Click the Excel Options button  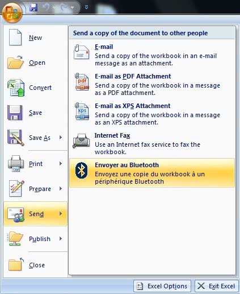tap(162, 286)
